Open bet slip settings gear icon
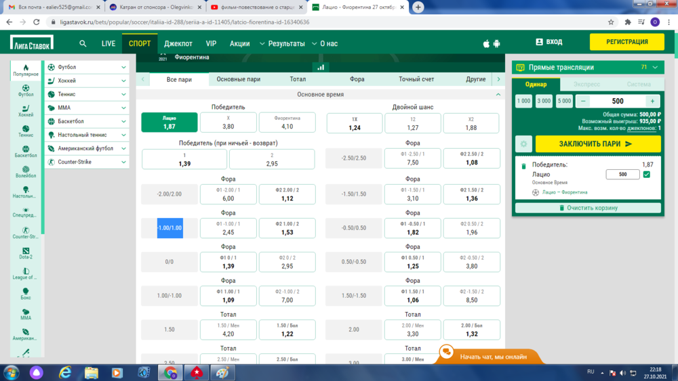The width and height of the screenshot is (678, 381). [523, 144]
